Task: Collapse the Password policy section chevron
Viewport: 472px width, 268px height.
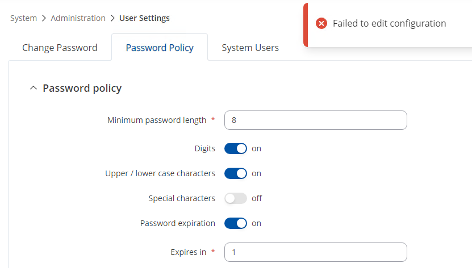Action: 34,88
